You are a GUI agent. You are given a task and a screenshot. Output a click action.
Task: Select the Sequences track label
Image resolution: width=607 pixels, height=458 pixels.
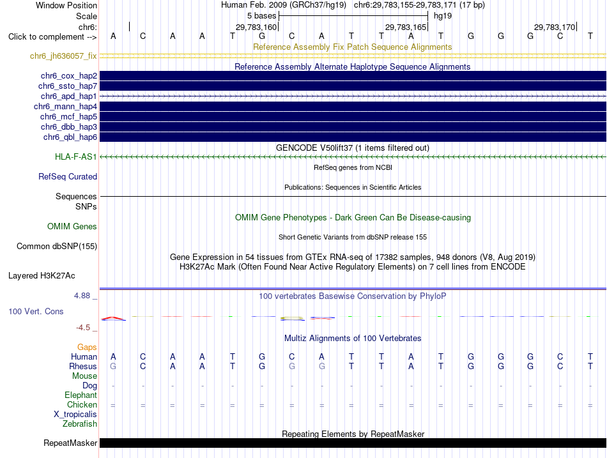coord(76,196)
